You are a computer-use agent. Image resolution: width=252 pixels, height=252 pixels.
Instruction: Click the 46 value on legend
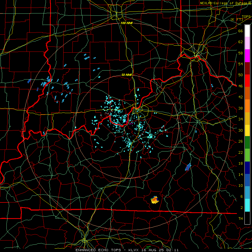pyautogui.click(x=241, y=86)
